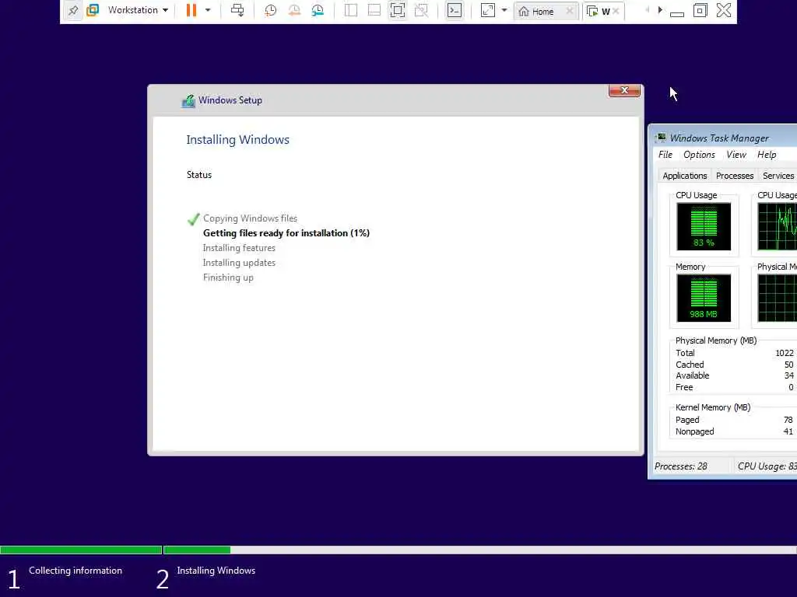Viewport: 797px width, 597px height.
Task: Click the Unity mode icon
Action: tap(421, 10)
